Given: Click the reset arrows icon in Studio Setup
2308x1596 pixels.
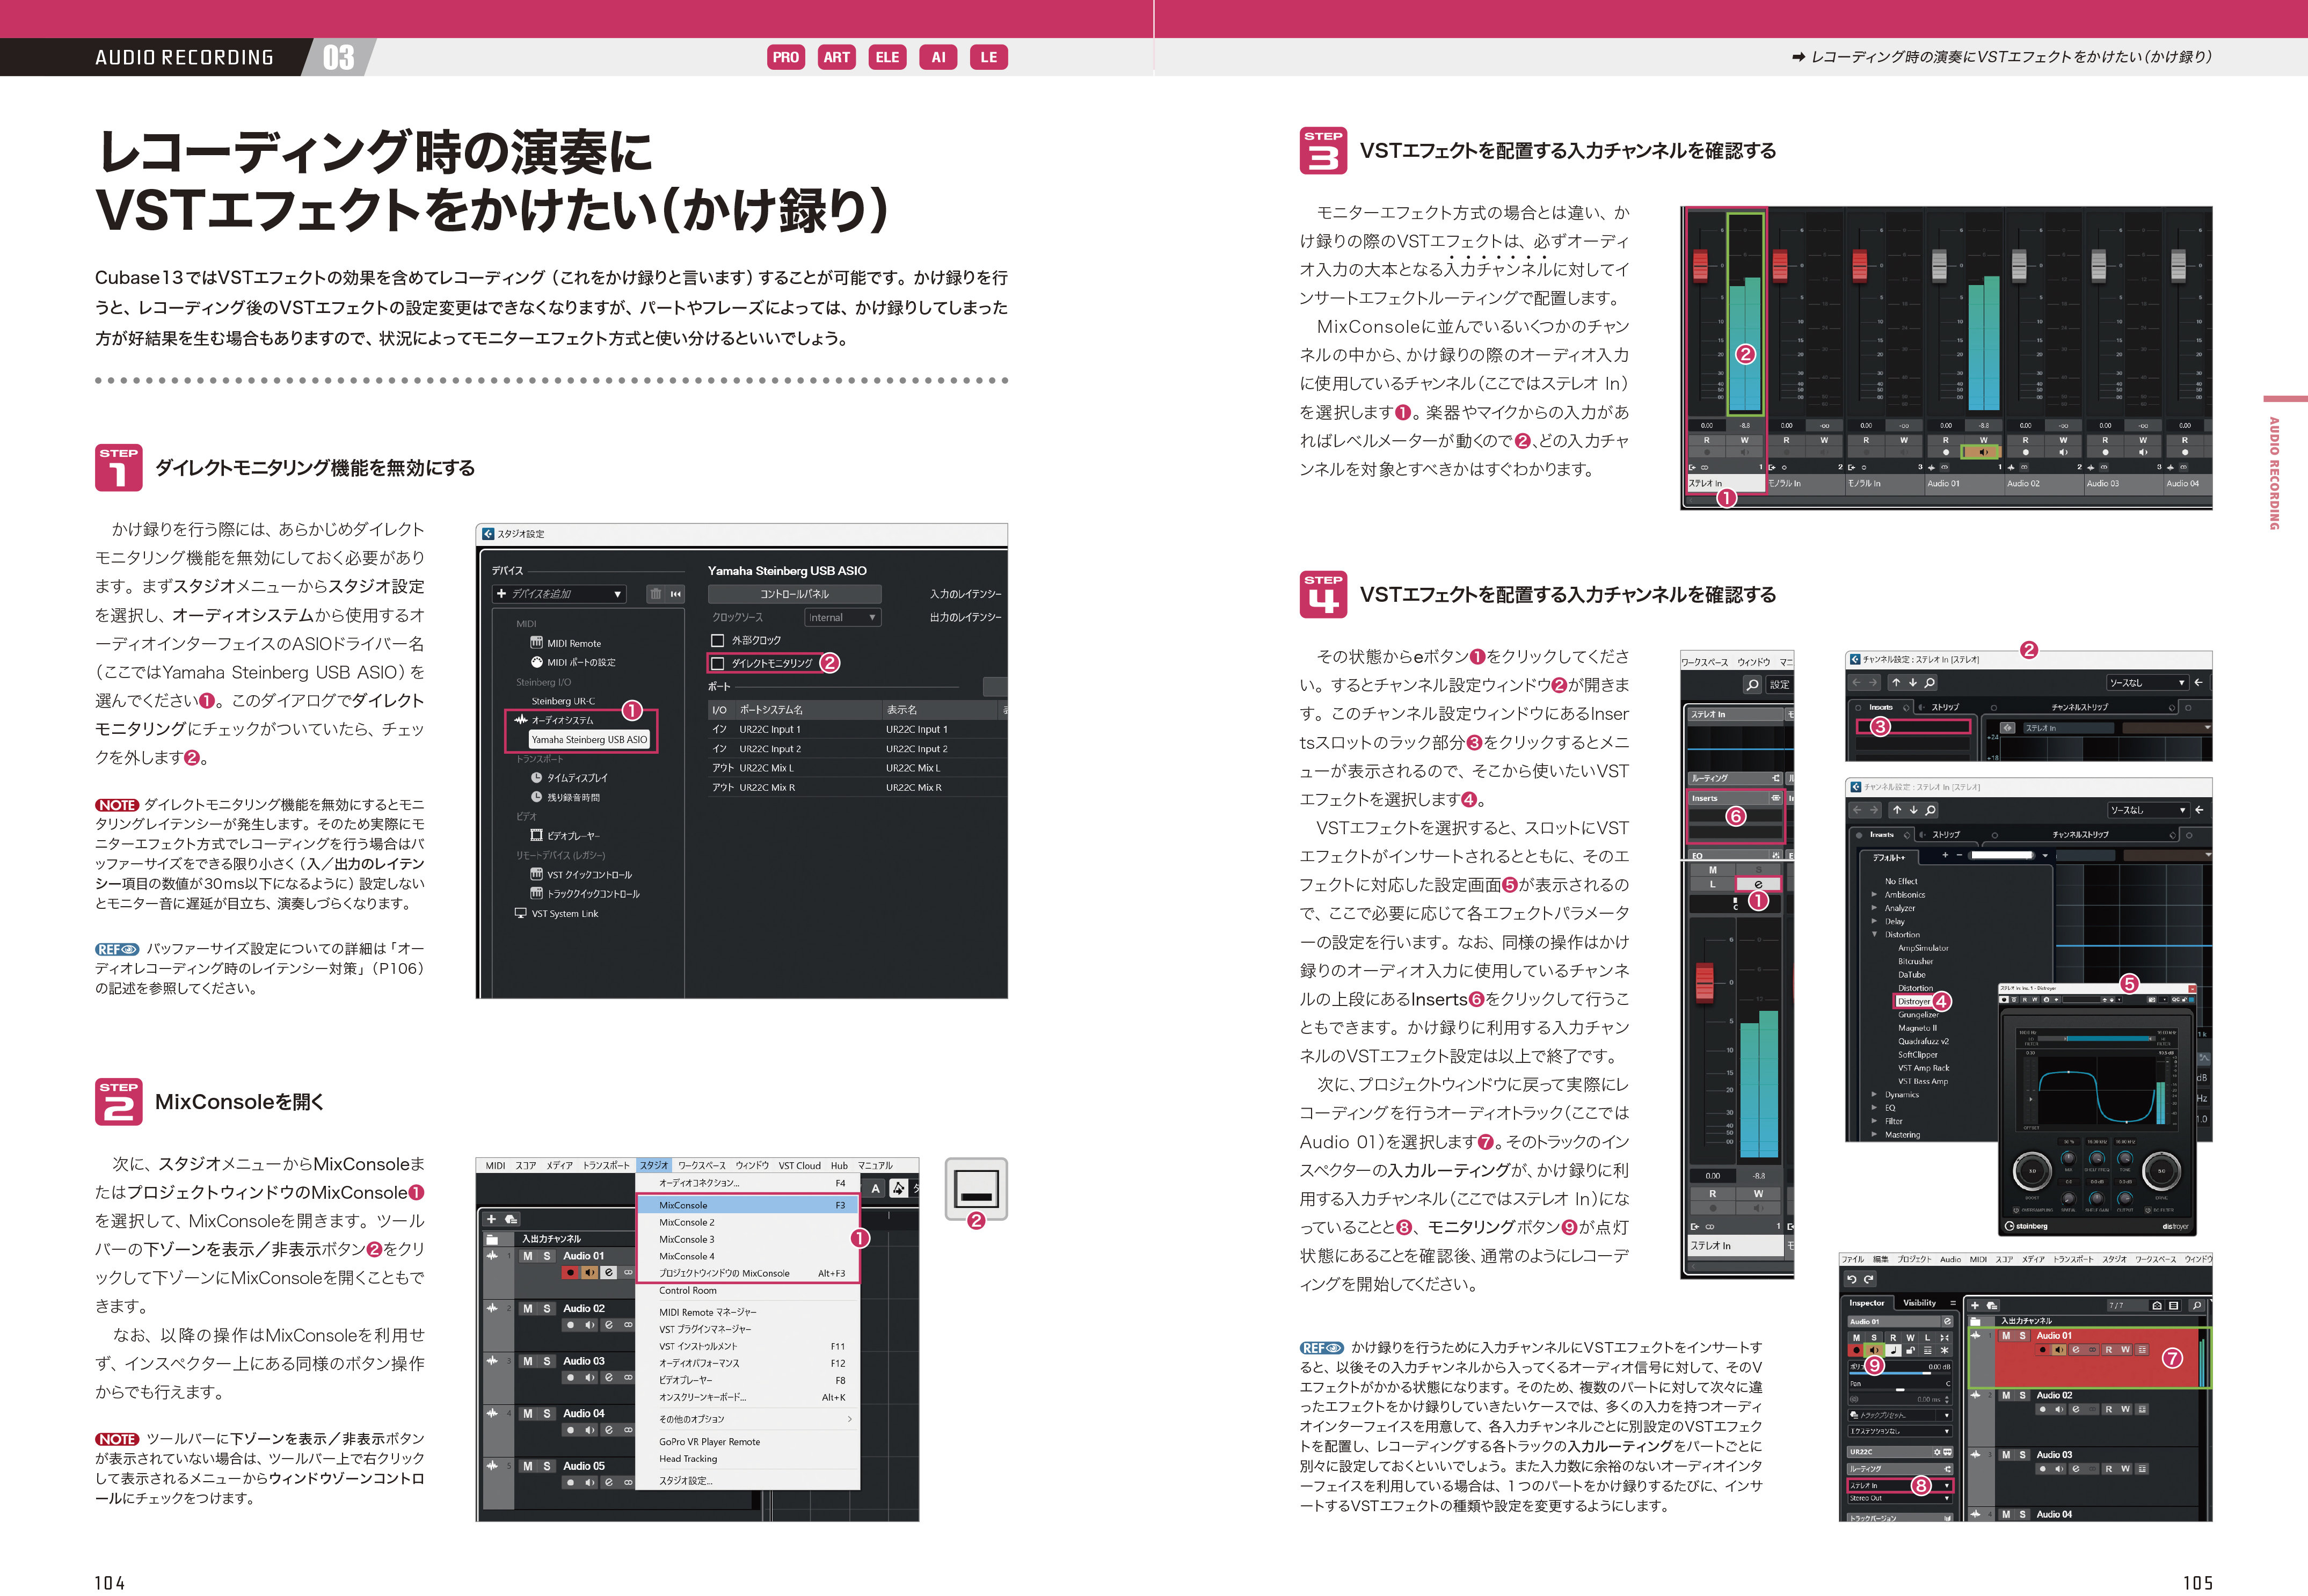Looking at the screenshot, I should click(676, 594).
